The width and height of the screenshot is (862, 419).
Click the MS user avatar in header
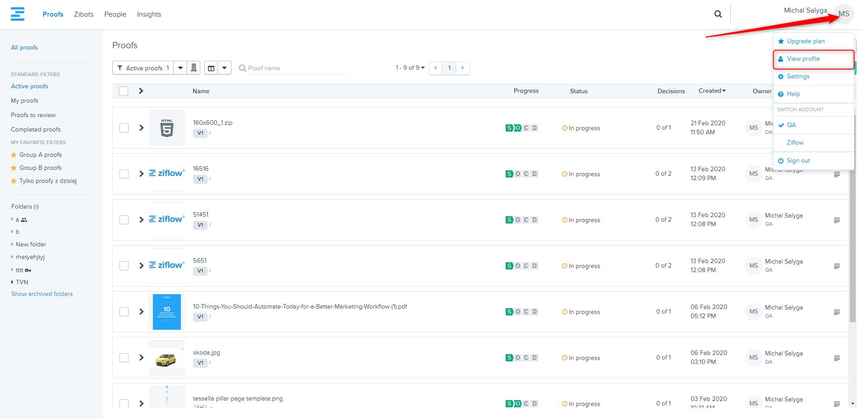(844, 14)
